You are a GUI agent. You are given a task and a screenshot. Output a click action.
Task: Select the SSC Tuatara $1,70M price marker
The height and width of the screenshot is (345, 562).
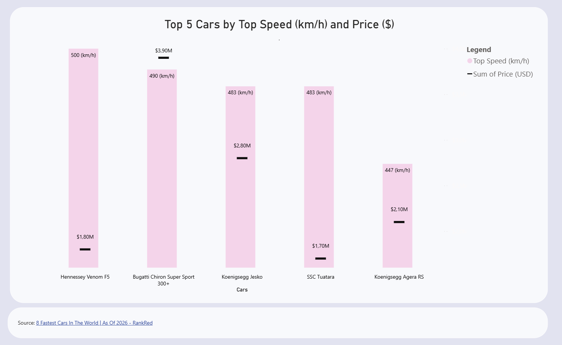(320, 258)
